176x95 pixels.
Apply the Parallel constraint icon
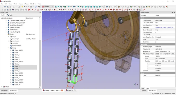tap(100, 10)
